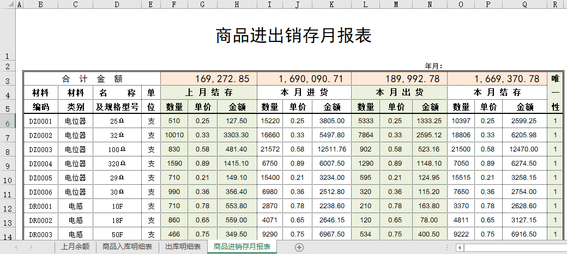Go to the 出库明细表 sheet tab
This screenshot has width=567, height=254.
[183, 247]
